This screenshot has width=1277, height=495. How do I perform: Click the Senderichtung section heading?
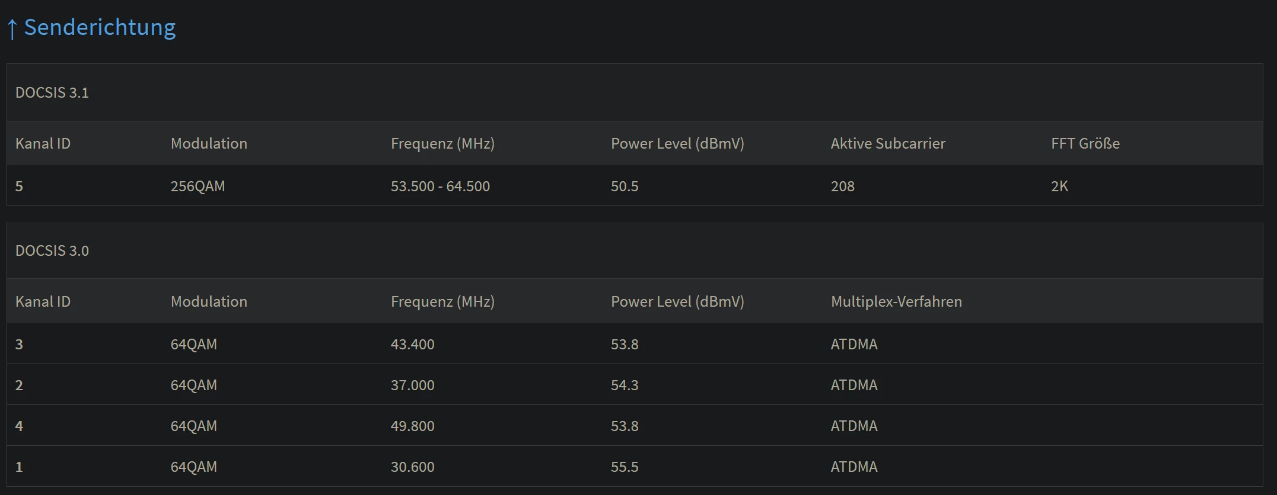point(100,27)
